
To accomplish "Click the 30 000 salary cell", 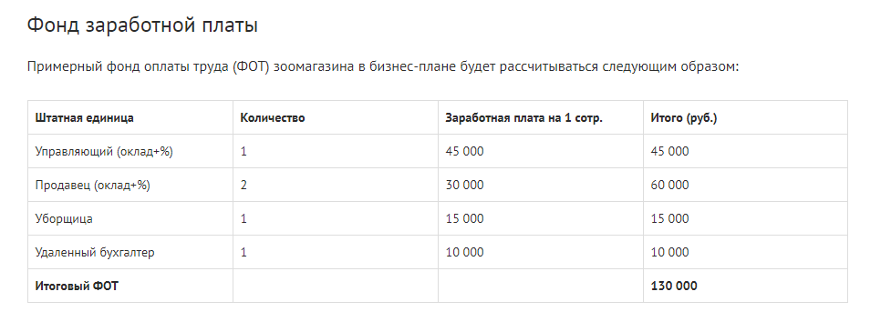I will pyautogui.click(x=465, y=186).
